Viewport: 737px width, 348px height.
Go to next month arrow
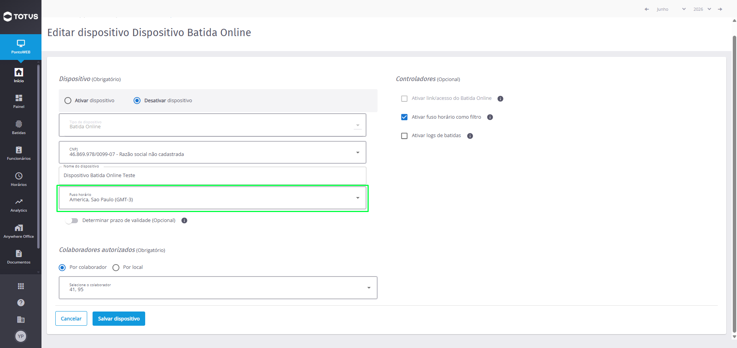pos(720,9)
